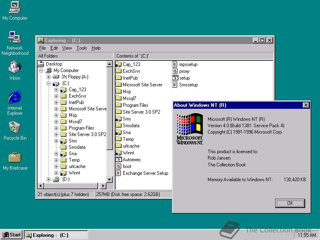Click the Cap_123 folder icon in contents pane
320x240 pixels.
(x=118, y=64)
